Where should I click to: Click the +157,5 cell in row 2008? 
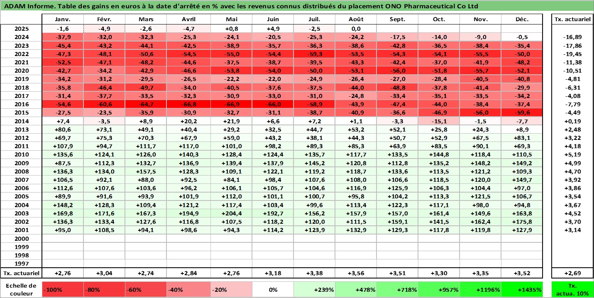(x=146, y=171)
